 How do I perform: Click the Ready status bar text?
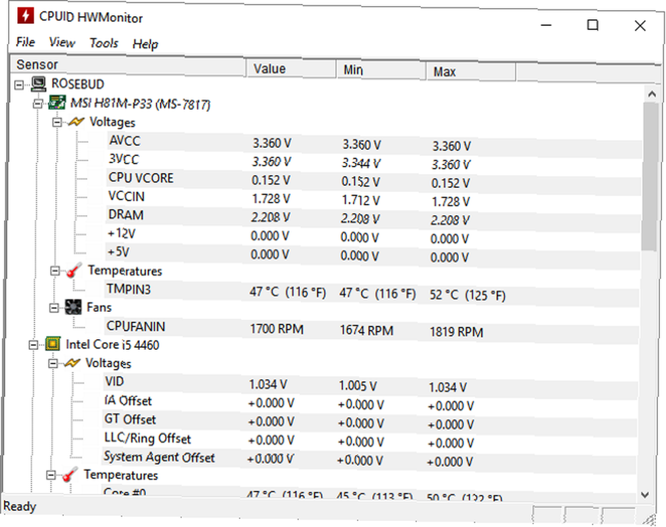[x=19, y=506]
